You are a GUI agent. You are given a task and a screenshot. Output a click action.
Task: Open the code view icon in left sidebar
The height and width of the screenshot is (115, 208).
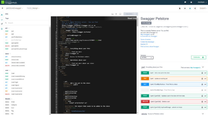pyautogui.click(x=2, y=19)
